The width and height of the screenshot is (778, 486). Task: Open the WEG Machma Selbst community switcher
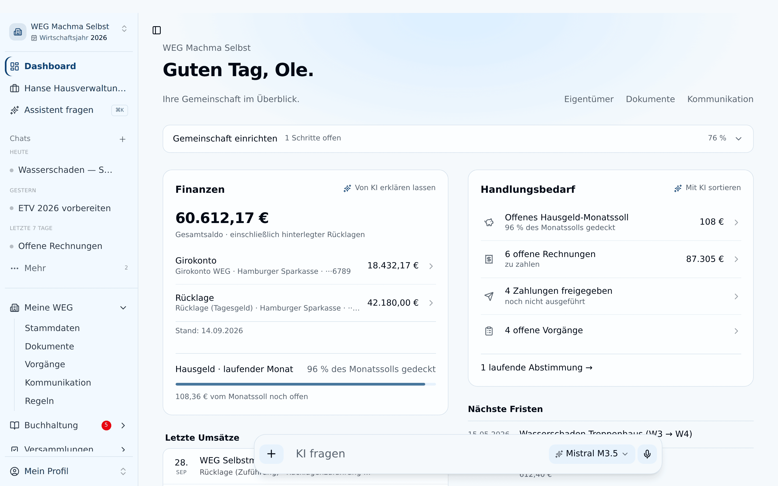(69, 32)
